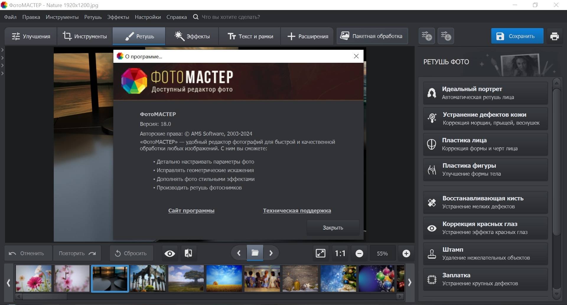567x305 pixels.
Task: Open the folder icon between navigation arrows
Action: (x=255, y=253)
